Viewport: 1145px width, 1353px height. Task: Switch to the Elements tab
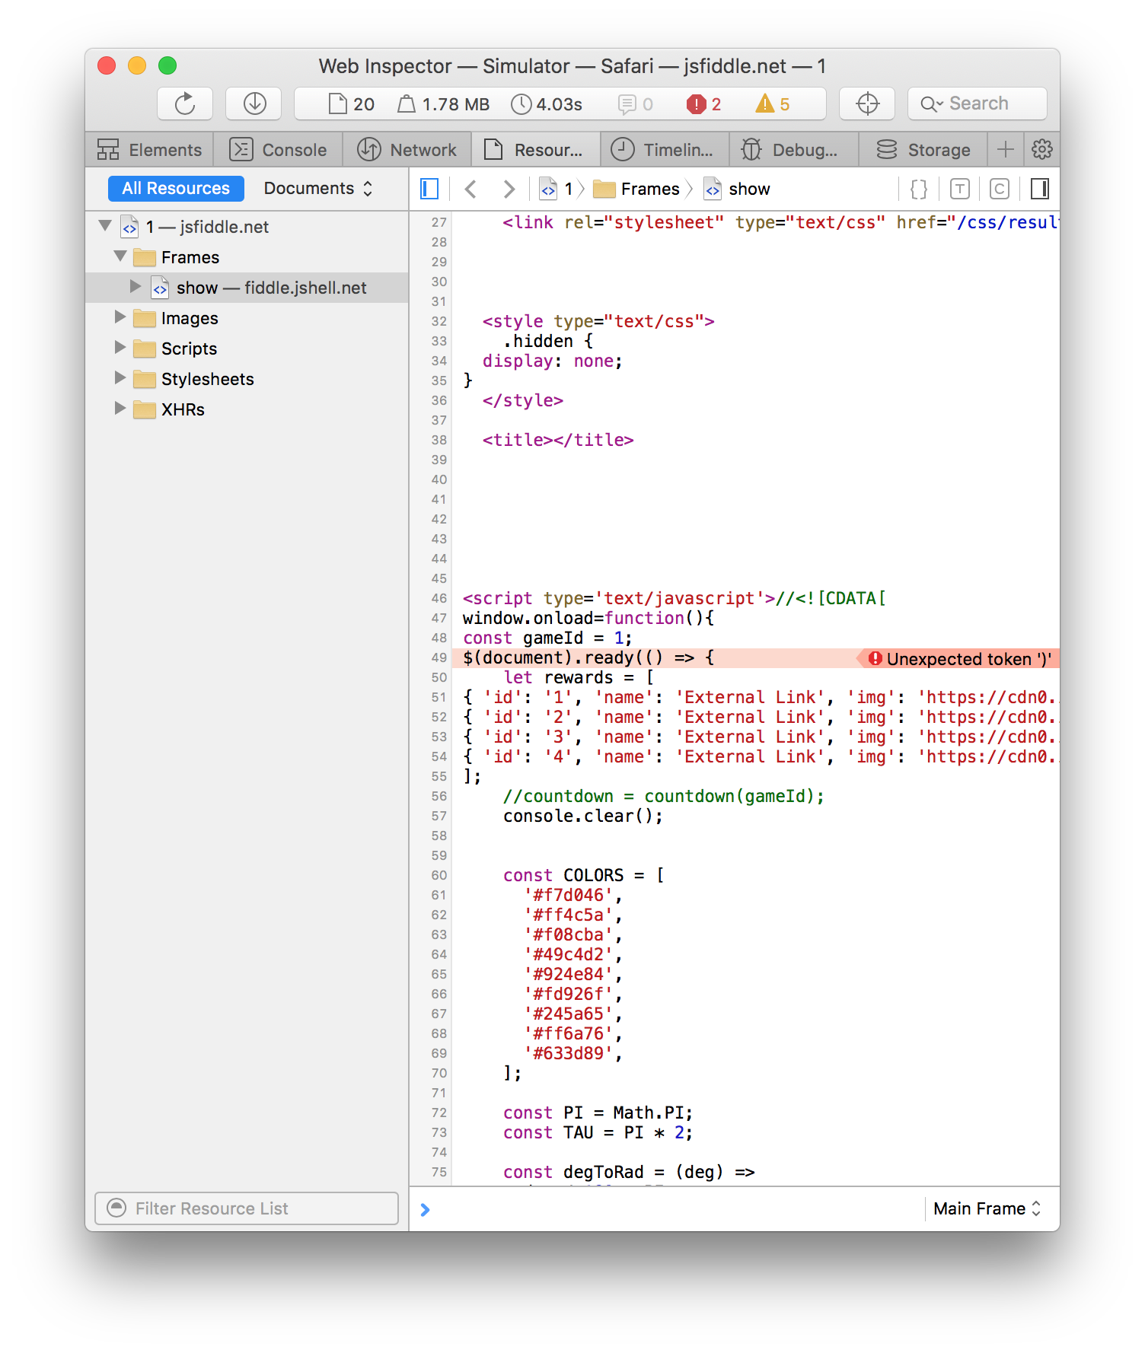pos(149,150)
